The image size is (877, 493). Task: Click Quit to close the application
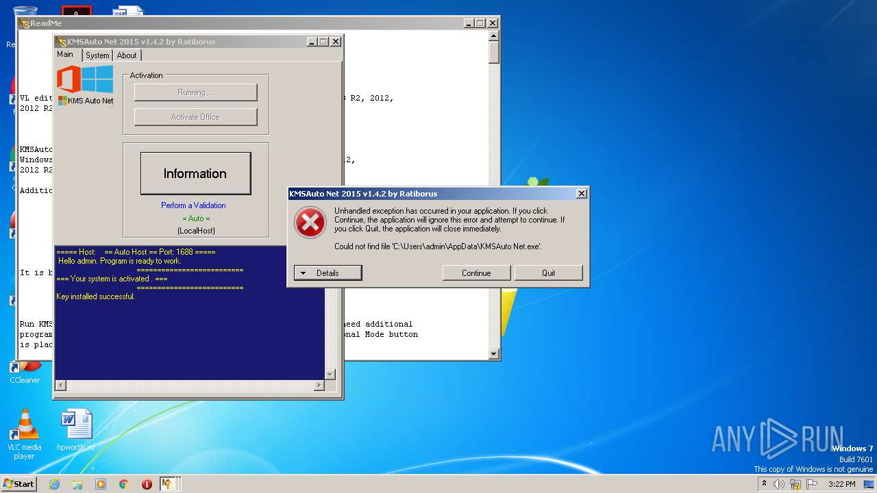point(548,273)
